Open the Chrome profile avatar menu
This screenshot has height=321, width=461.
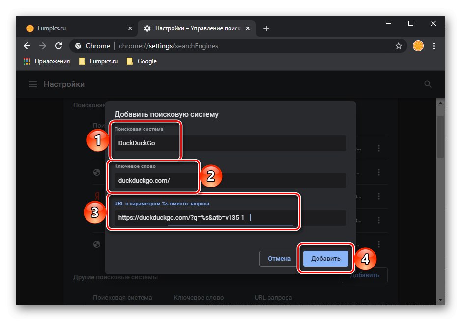418,46
